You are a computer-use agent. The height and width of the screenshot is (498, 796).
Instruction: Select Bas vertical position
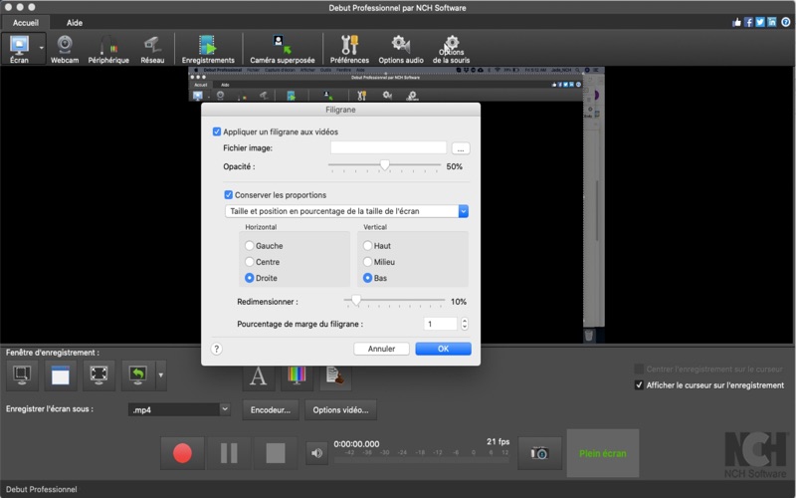[367, 278]
